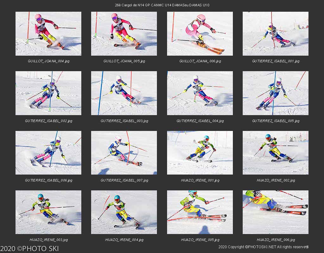Open thumbnail GUILLOT_JOANA_004.jpg

tap(48, 34)
